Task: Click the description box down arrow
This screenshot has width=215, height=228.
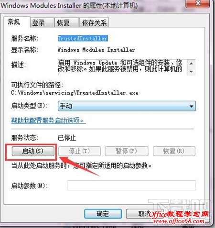Action: click(191, 72)
